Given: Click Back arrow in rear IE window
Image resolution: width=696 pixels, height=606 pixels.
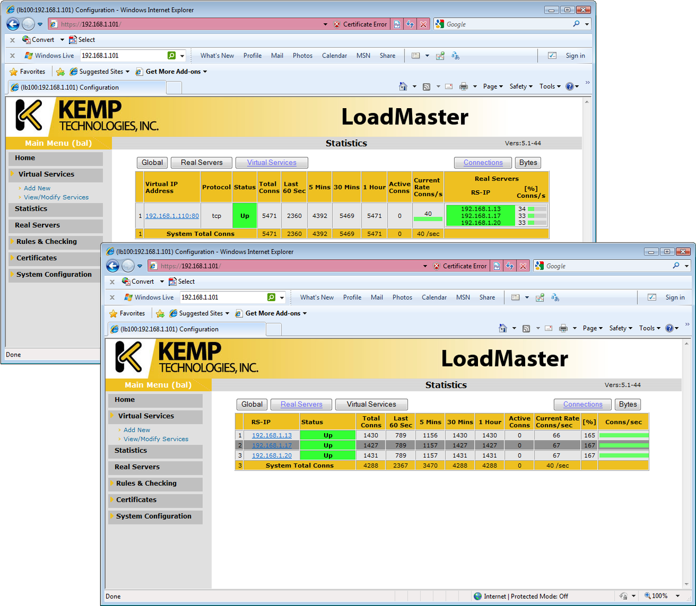Looking at the screenshot, I should (x=13, y=24).
